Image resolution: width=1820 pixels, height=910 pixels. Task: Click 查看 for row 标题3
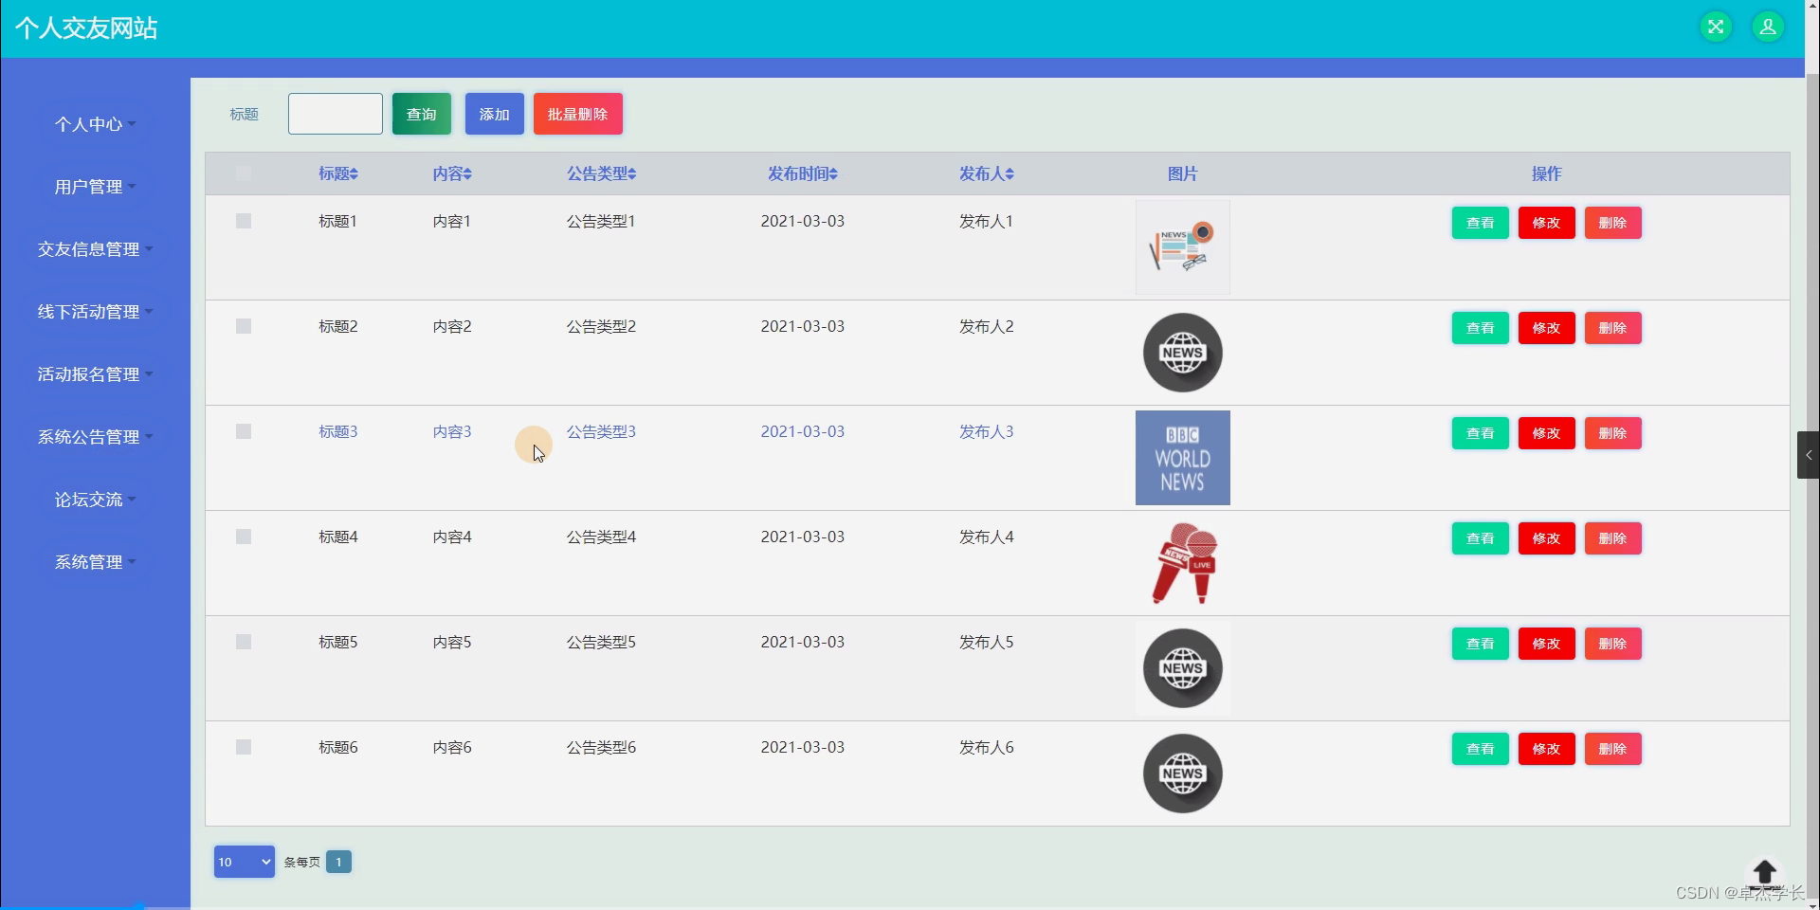click(1481, 433)
